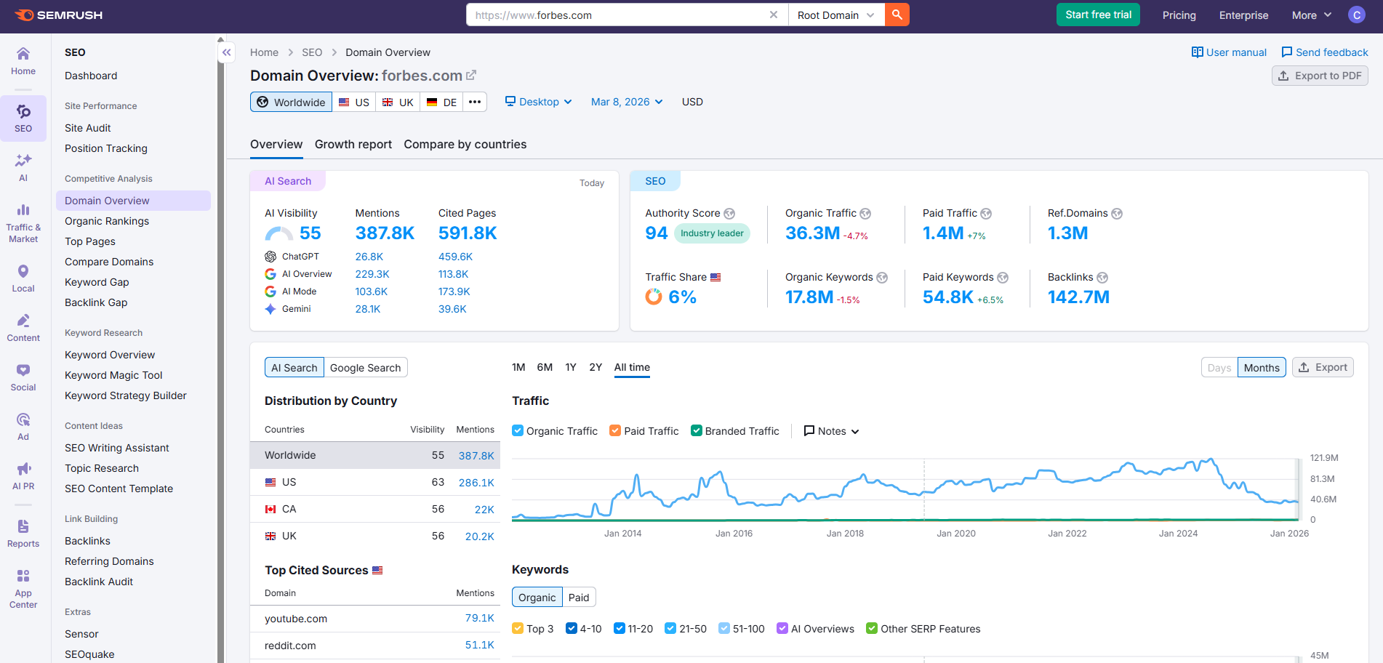Open the Ad tools section
The height and width of the screenshot is (663, 1383).
coord(23,425)
